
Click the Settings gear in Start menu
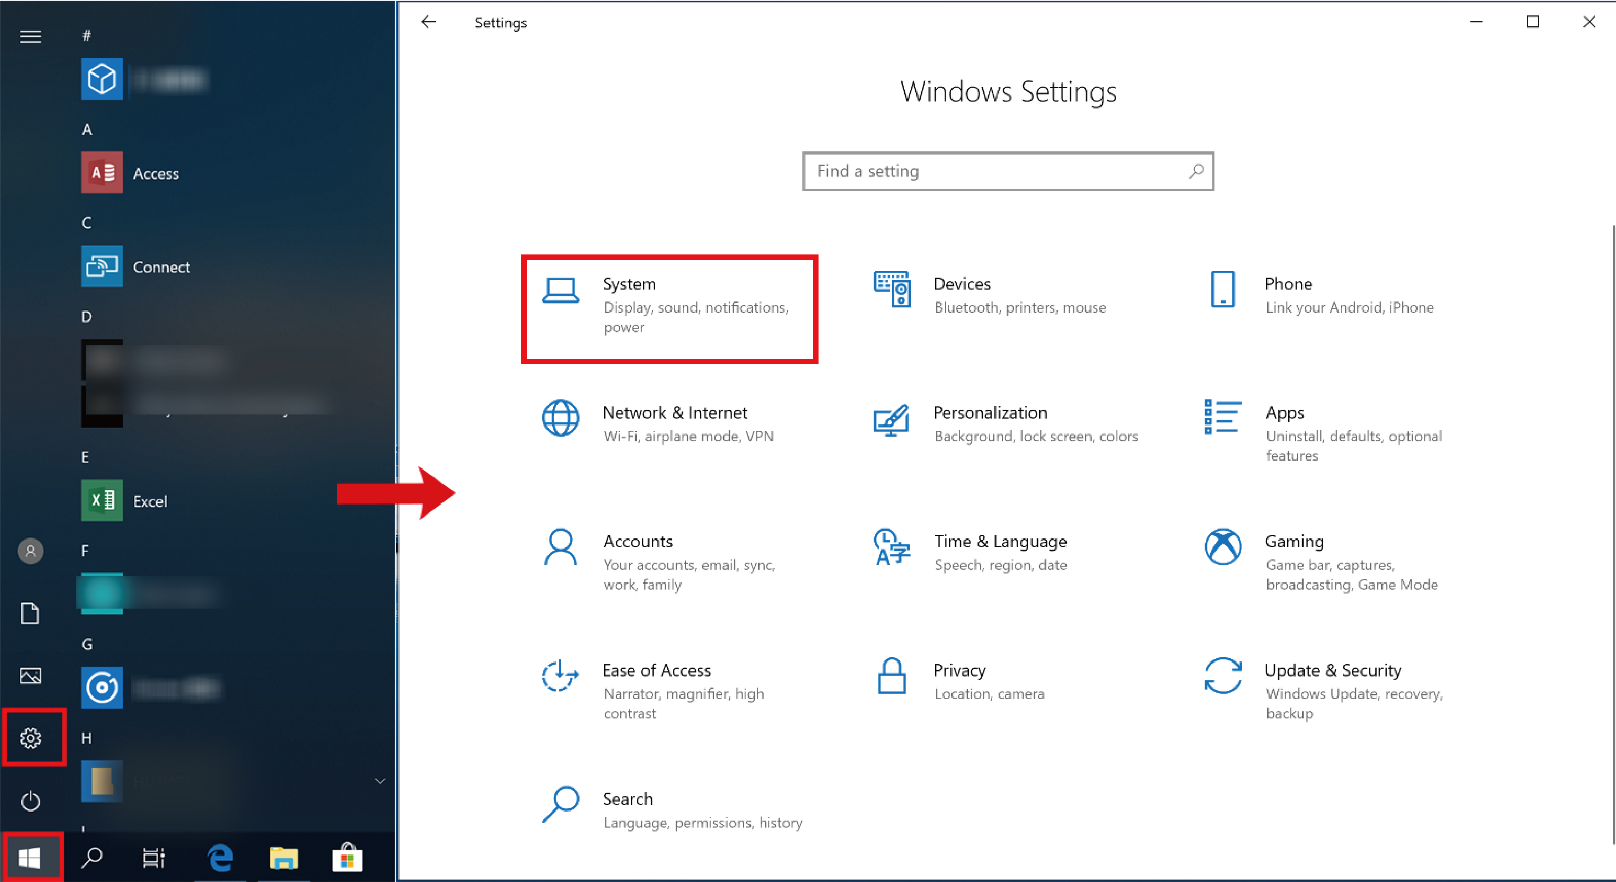click(31, 738)
